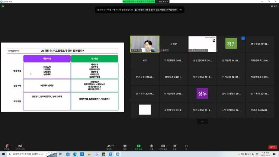Start video with the camera button
This screenshot has width=279, height=157.
point(20,146)
